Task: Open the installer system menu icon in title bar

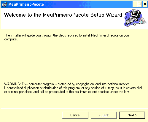Action: tap(4, 4)
